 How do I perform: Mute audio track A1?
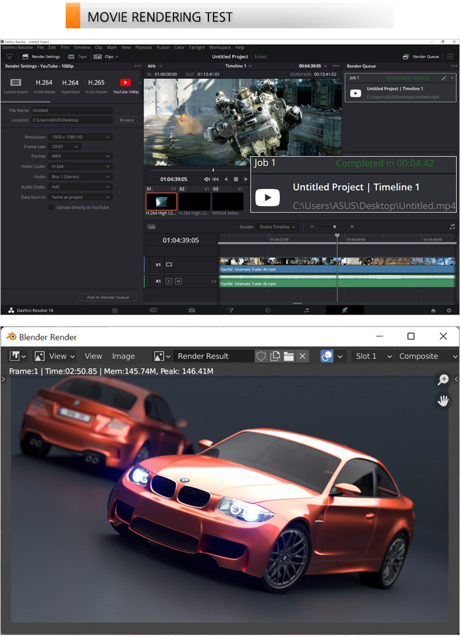click(178, 281)
